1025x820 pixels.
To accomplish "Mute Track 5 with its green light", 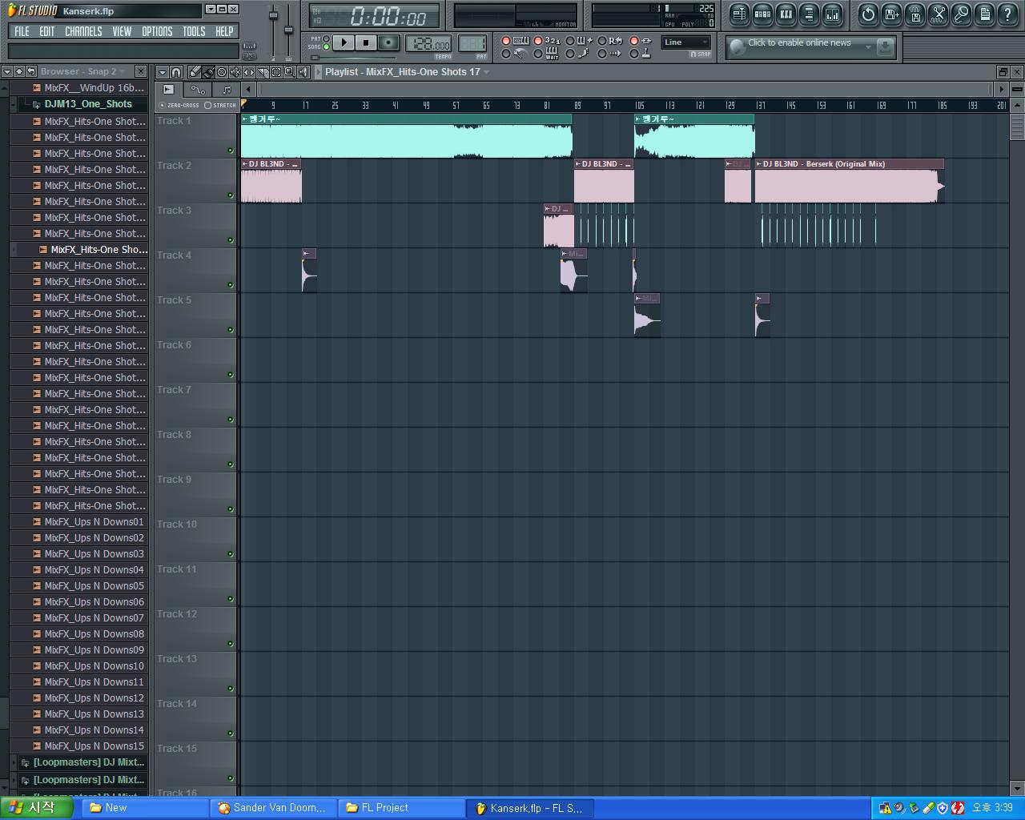I will [x=231, y=330].
